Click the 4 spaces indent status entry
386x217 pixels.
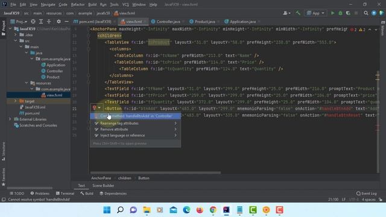click(x=369, y=200)
